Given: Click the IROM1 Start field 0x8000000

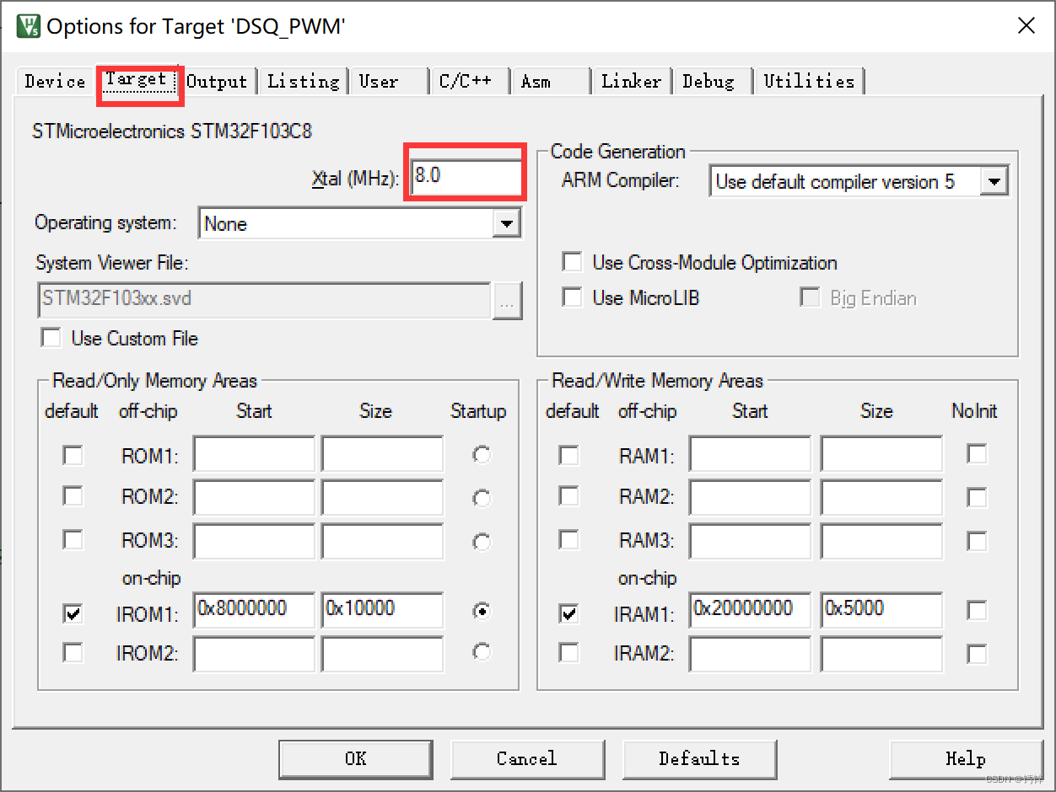Looking at the screenshot, I should pos(254,611).
